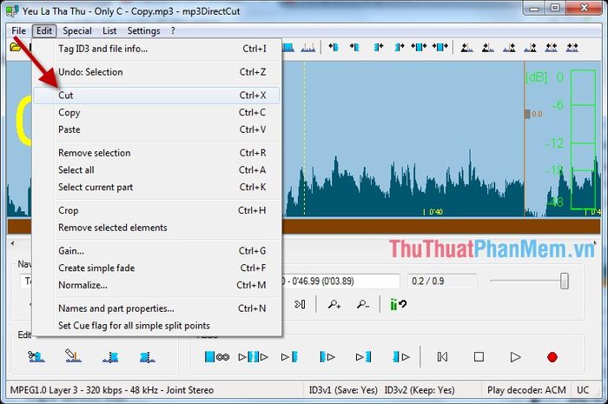The width and height of the screenshot is (608, 404).
Task: Click the toolbar icon with left arrow after blue block
Action: coord(379,47)
